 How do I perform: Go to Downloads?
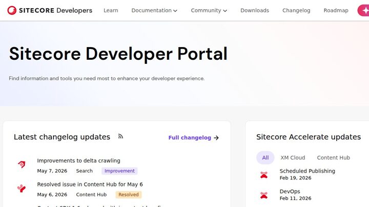coord(255,11)
